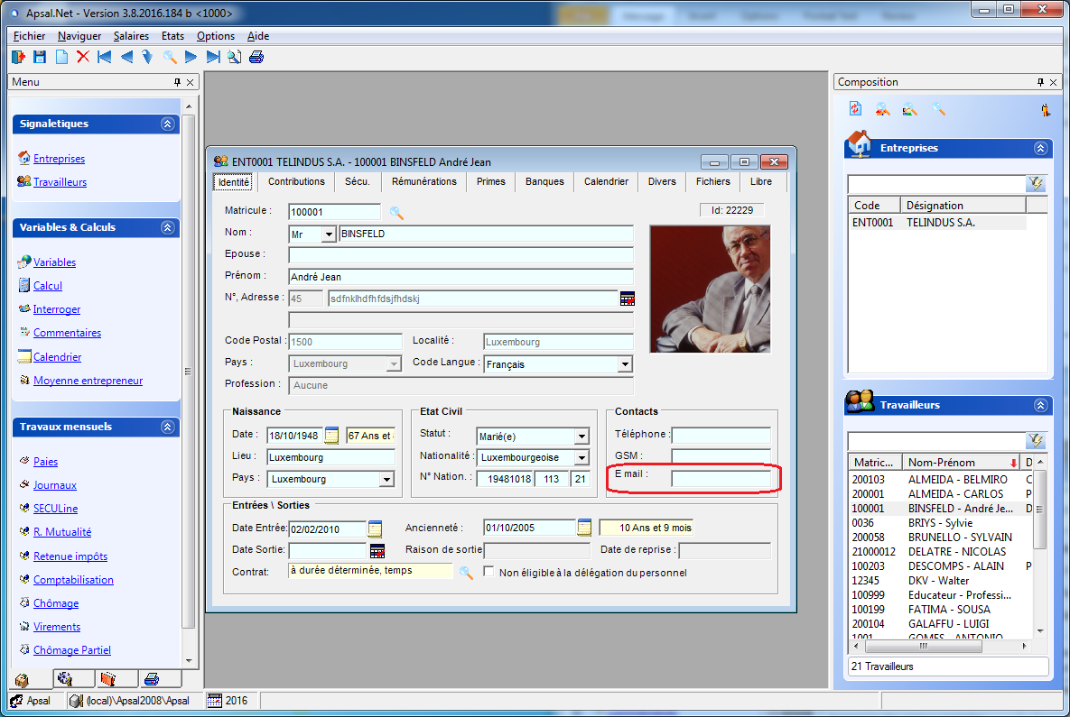Switch to the Rémunérations tab

click(x=423, y=182)
